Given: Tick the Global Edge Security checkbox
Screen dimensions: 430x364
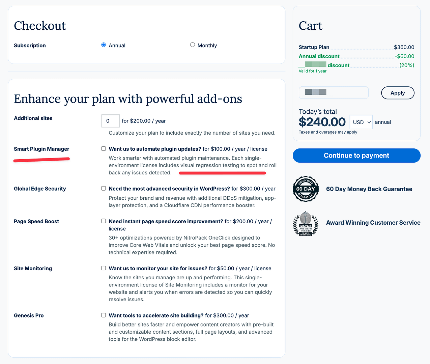Looking at the screenshot, I should [x=104, y=189].
